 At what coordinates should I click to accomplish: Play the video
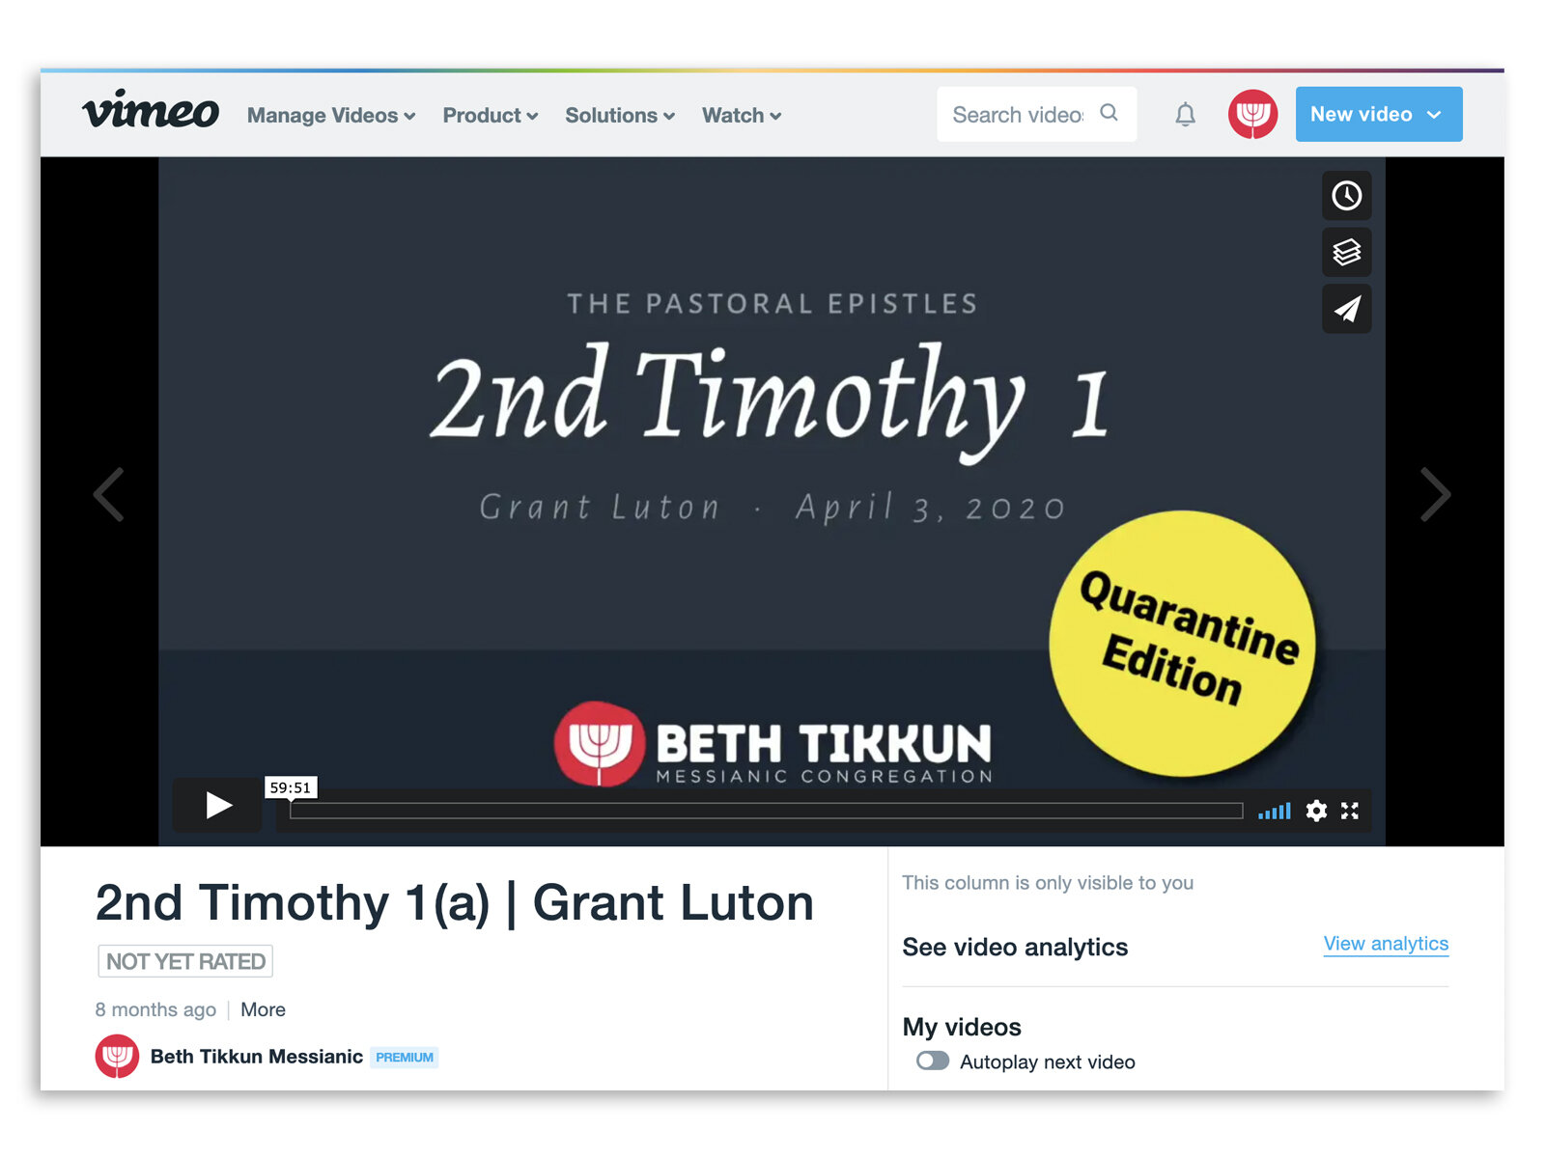tap(217, 805)
